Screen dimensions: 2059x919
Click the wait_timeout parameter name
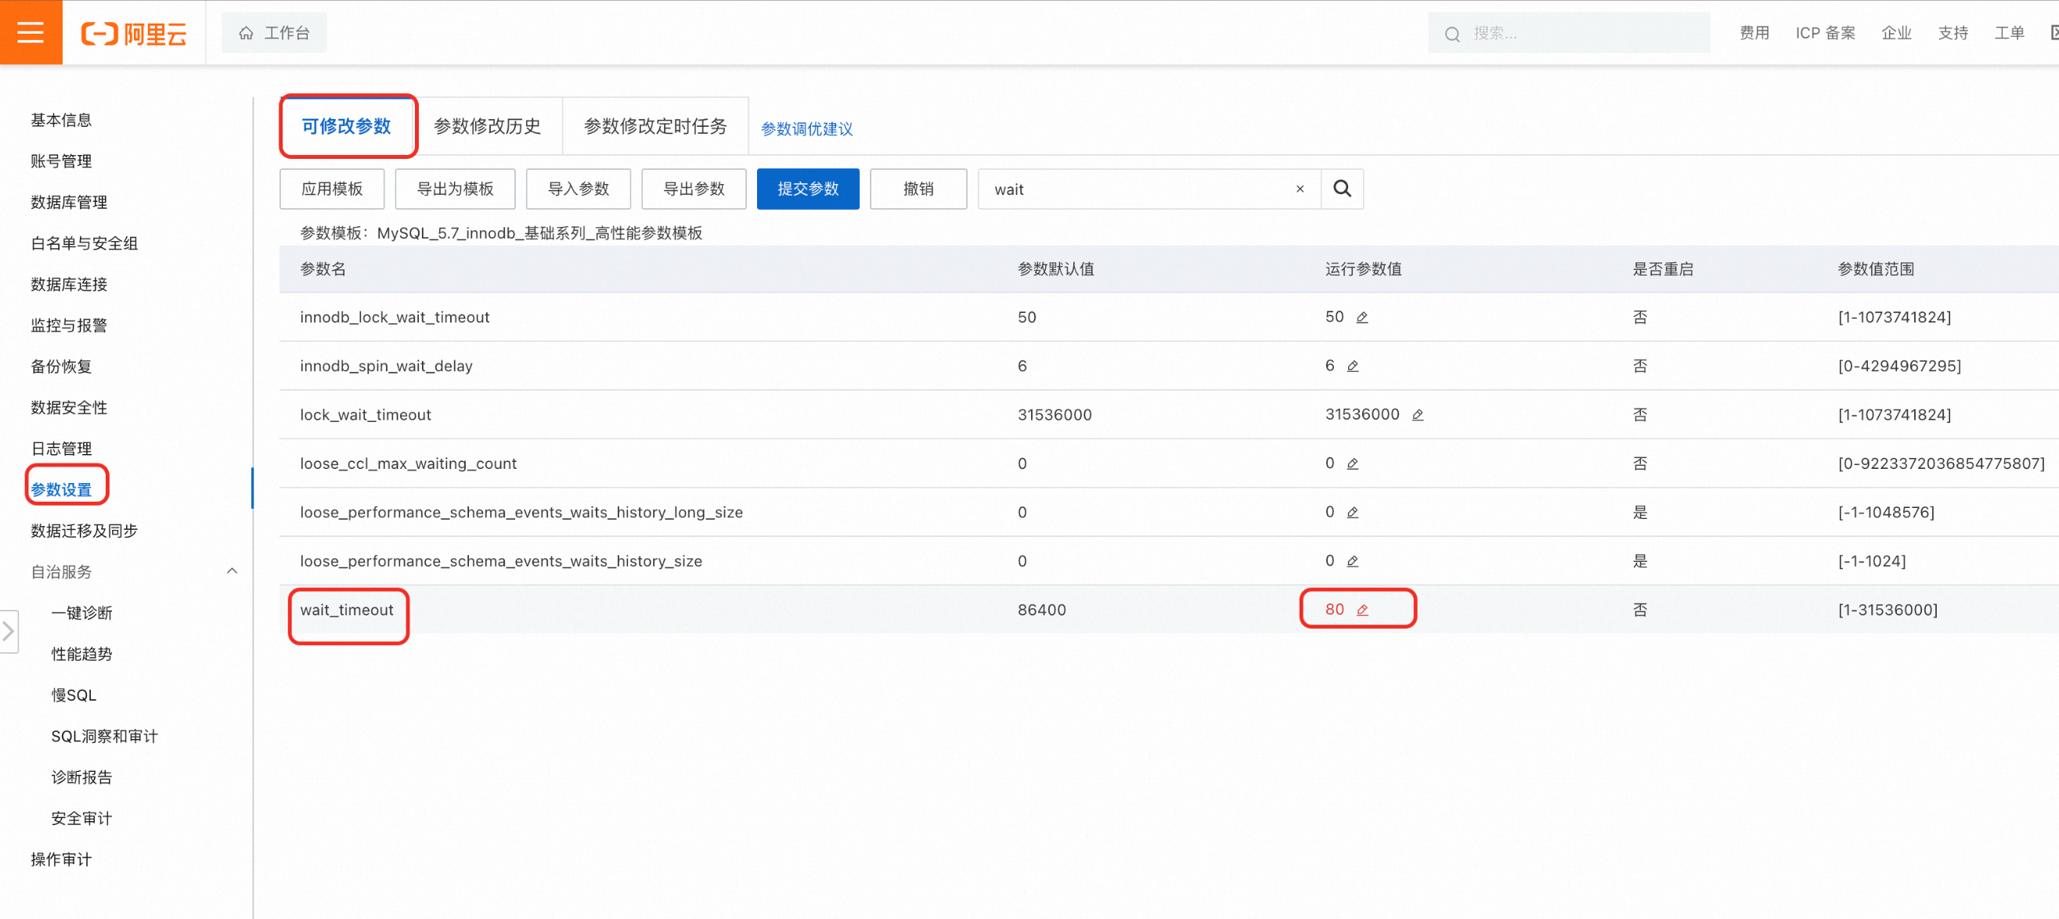click(x=347, y=610)
